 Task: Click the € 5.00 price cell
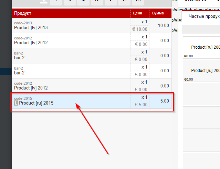click(141, 105)
